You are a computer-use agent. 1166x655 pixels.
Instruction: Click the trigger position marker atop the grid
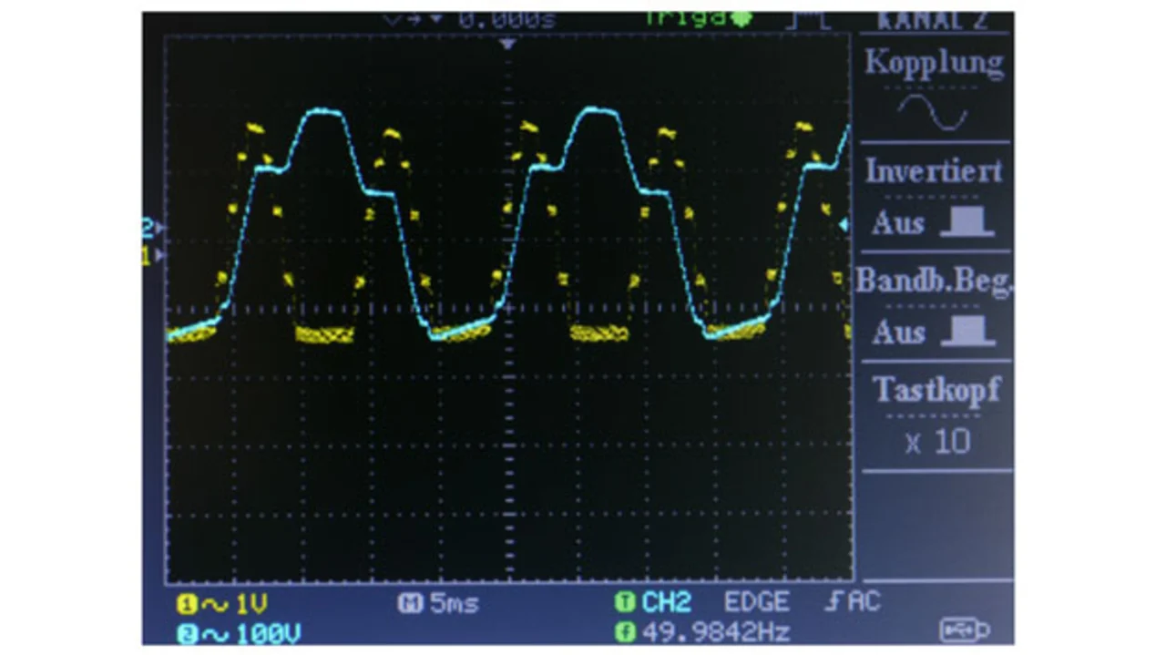(x=508, y=44)
